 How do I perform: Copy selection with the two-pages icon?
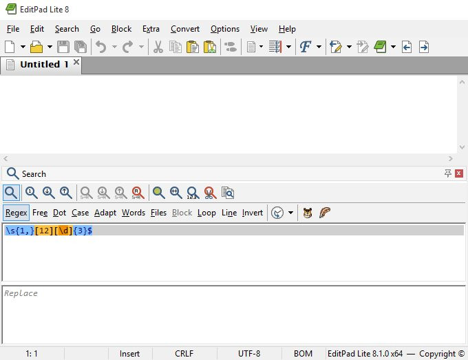[x=175, y=47]
